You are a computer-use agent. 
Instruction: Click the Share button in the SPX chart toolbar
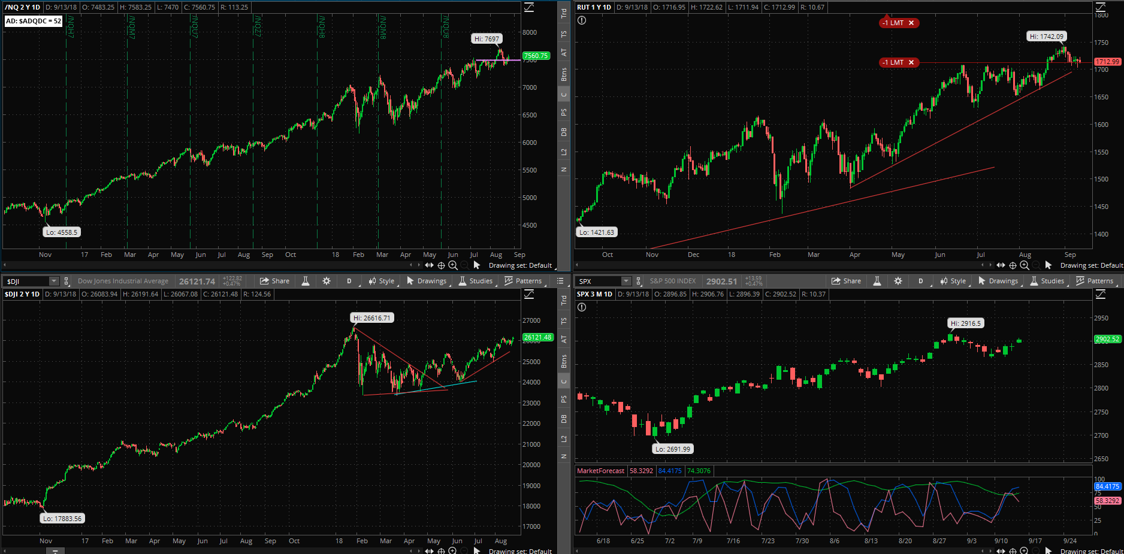846,281
